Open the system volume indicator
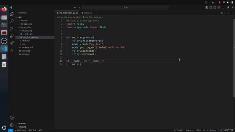235x132 pixels. click(x=228, y=3)
